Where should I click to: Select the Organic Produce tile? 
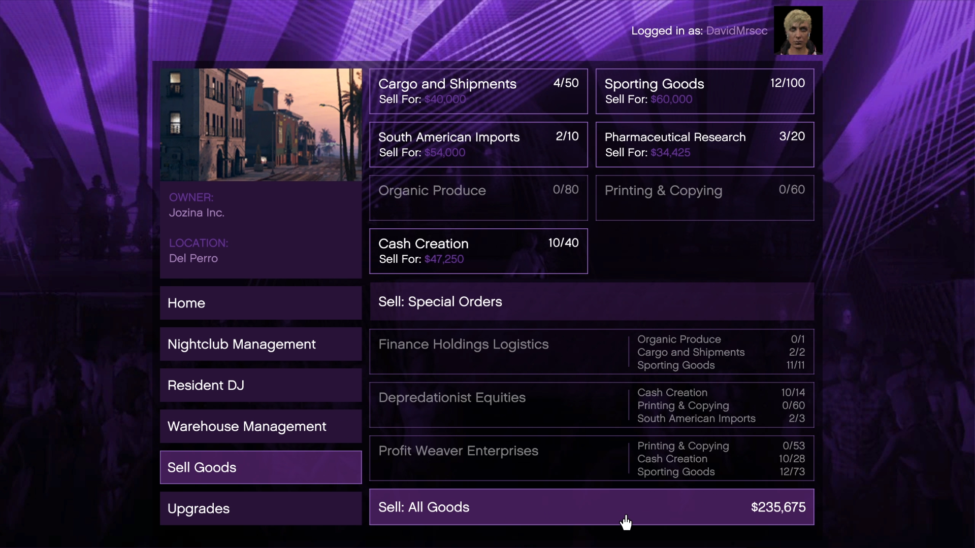(x=478, y=198)
